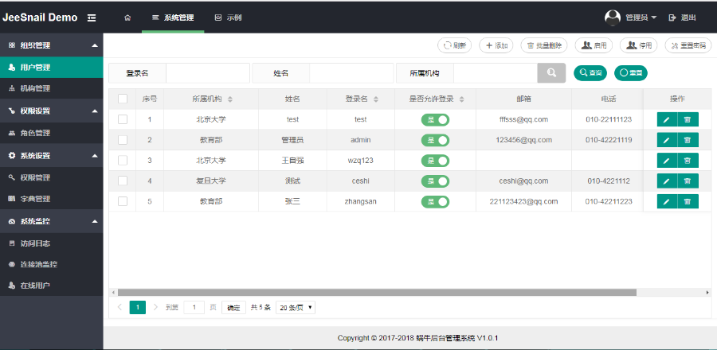Viewport: 717px width, 350px height.
Task: Open 访问日志 in the sidebar
Action: [51, 243]
